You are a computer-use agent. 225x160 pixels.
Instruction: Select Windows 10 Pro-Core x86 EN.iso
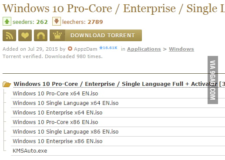click(55, 122)
